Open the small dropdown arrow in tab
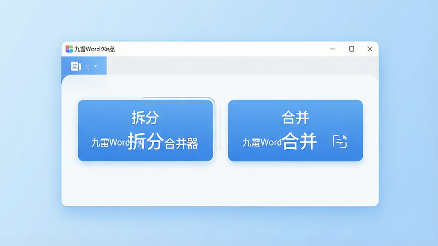Image resolution: width=438 pixels, height=246 pixels. (95, 66)
